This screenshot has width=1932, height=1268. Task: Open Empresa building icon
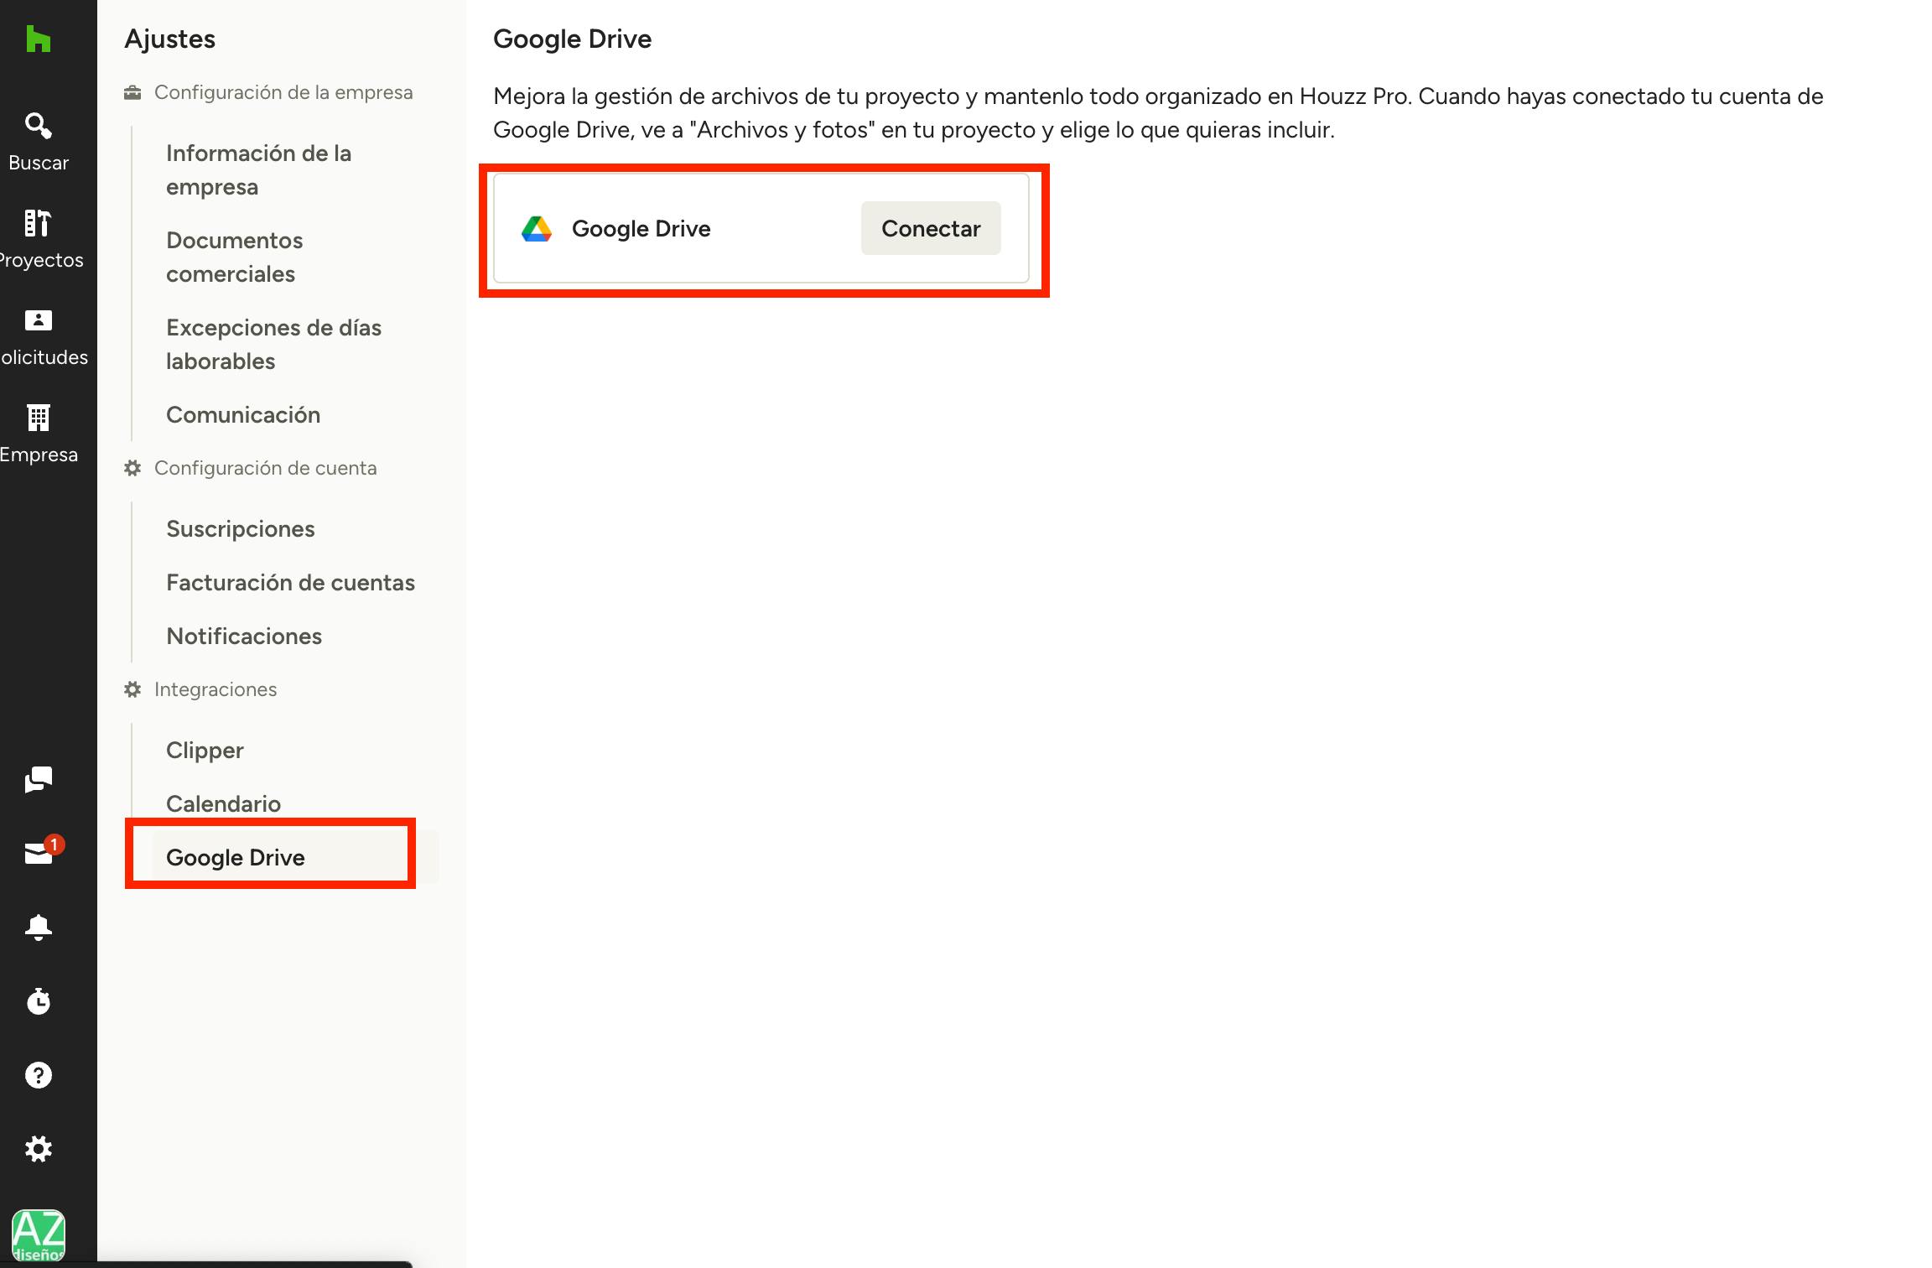tap(39, 418)
